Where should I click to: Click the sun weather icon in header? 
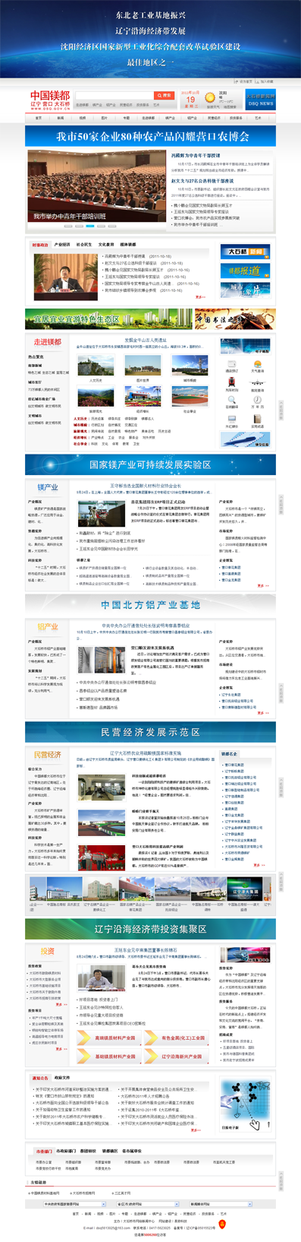(x=209, y=98)
